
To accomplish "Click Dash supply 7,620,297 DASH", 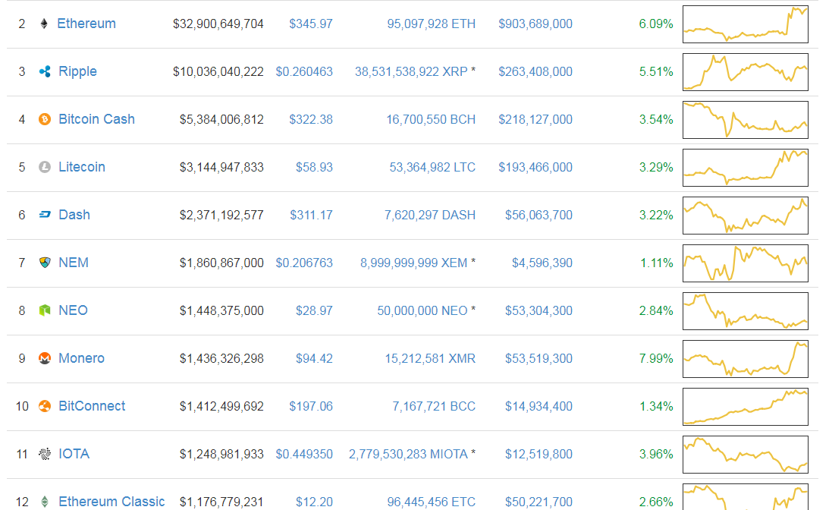I will tap(429, 215).
